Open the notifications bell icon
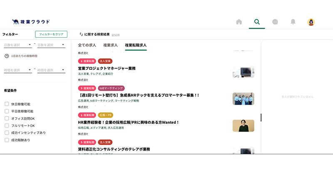333x173 pixels. [293, 22]
